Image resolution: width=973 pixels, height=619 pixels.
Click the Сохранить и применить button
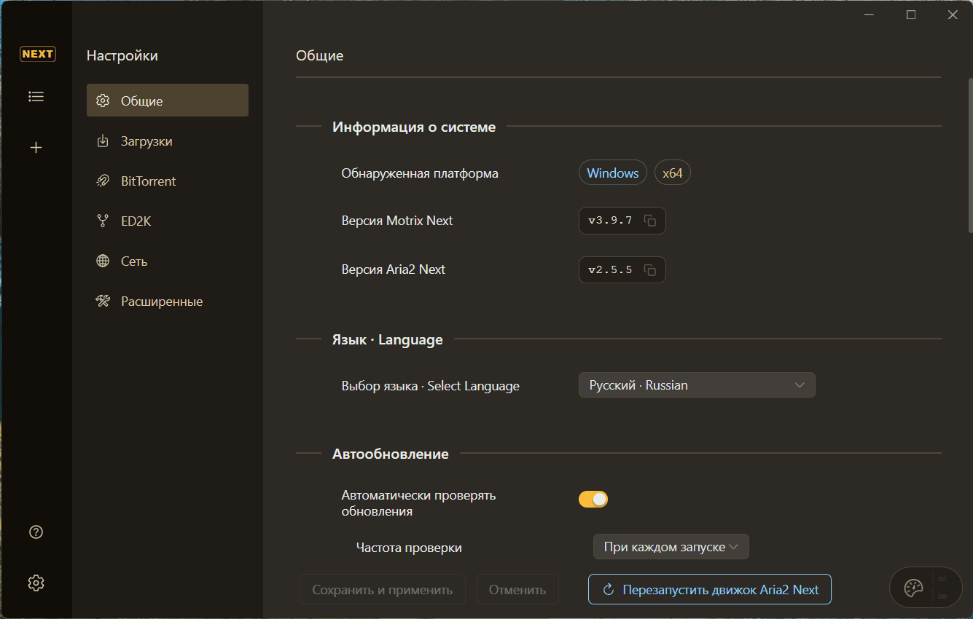[383, 590]
